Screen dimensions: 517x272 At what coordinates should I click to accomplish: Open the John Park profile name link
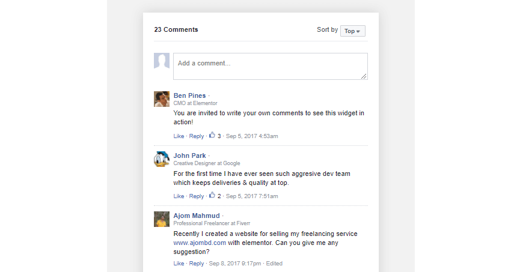pos(189,156)
